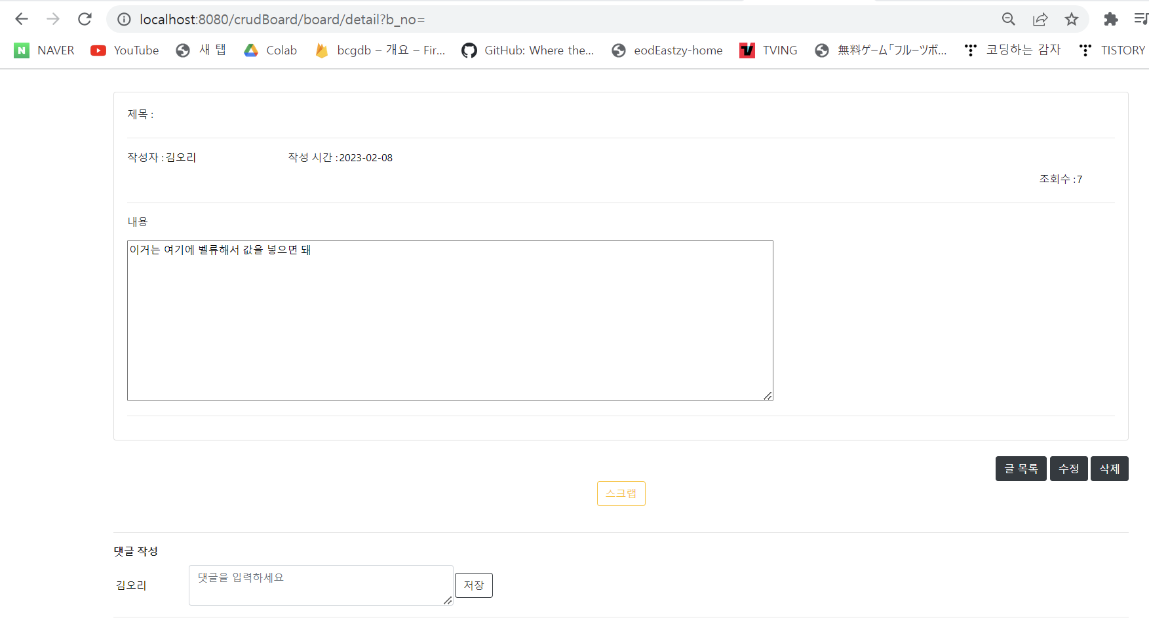Click the 수정 edit button
1149x624 pixels.
[1068, 469]
